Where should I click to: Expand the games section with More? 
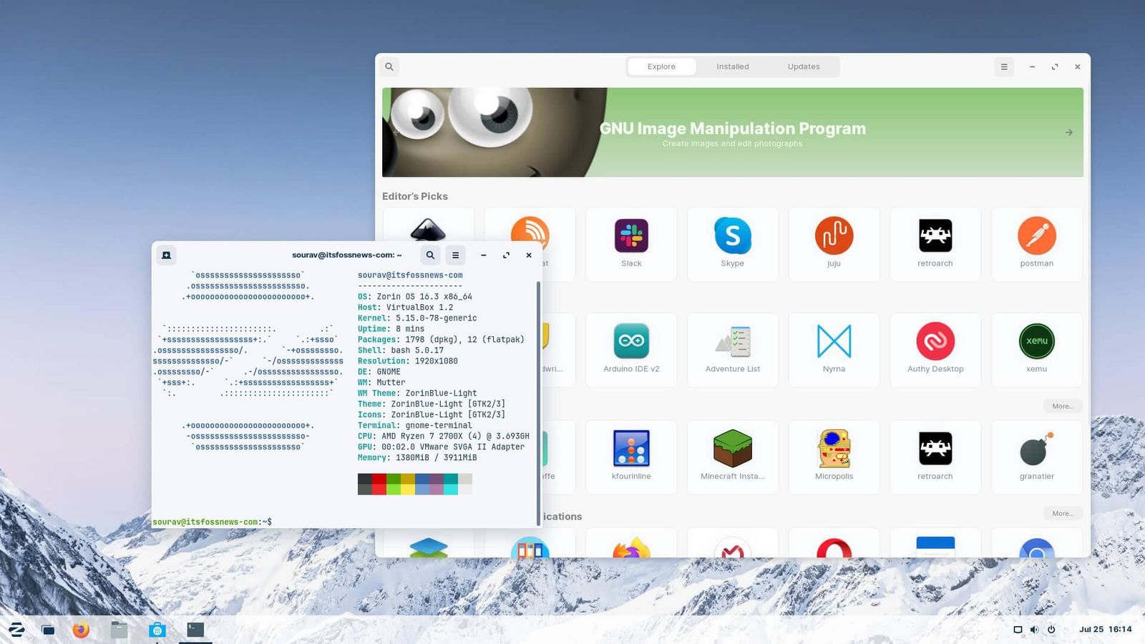(x=1063, y=513)
